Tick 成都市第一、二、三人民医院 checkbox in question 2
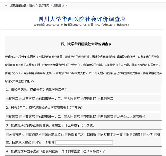Image resolution: width=166 pixels, height=156 pixels. tap(38, 117)
